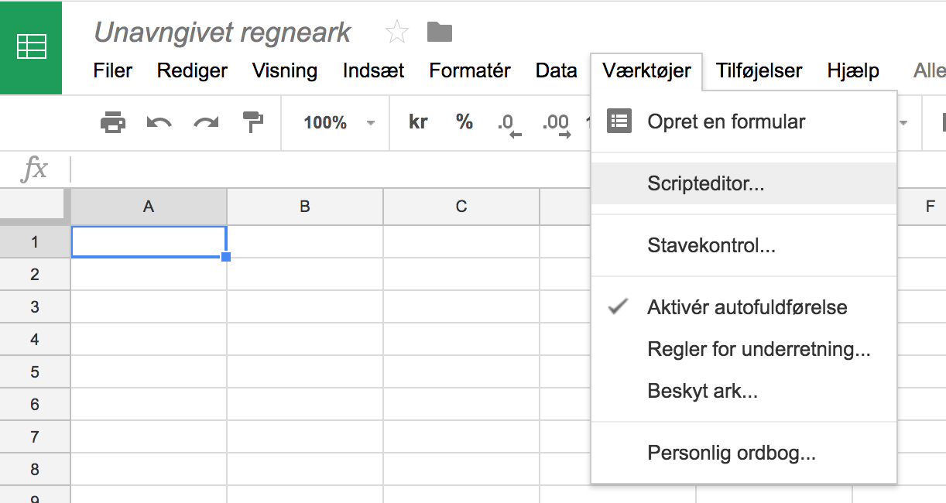
Task: Format as currency with kr button
Action: click(418, 122)
